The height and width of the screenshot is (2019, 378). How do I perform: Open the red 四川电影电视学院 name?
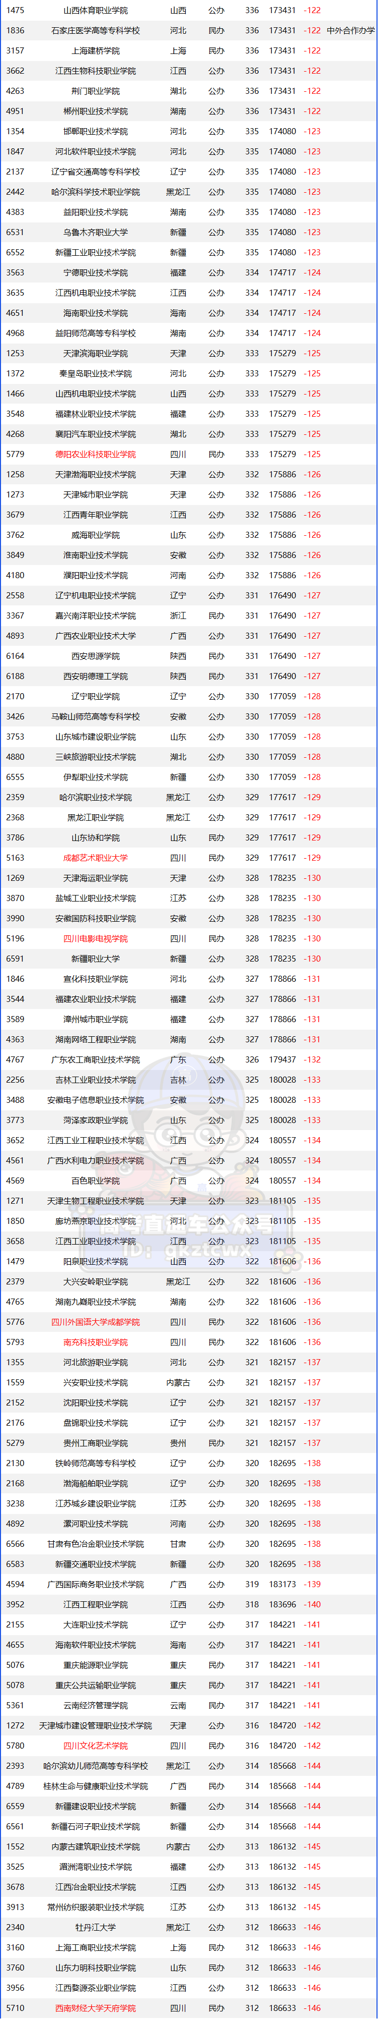click(x=96, y=939)
